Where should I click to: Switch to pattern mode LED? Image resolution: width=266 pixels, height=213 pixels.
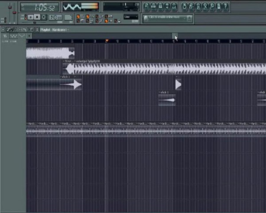[x=26, y=15]
